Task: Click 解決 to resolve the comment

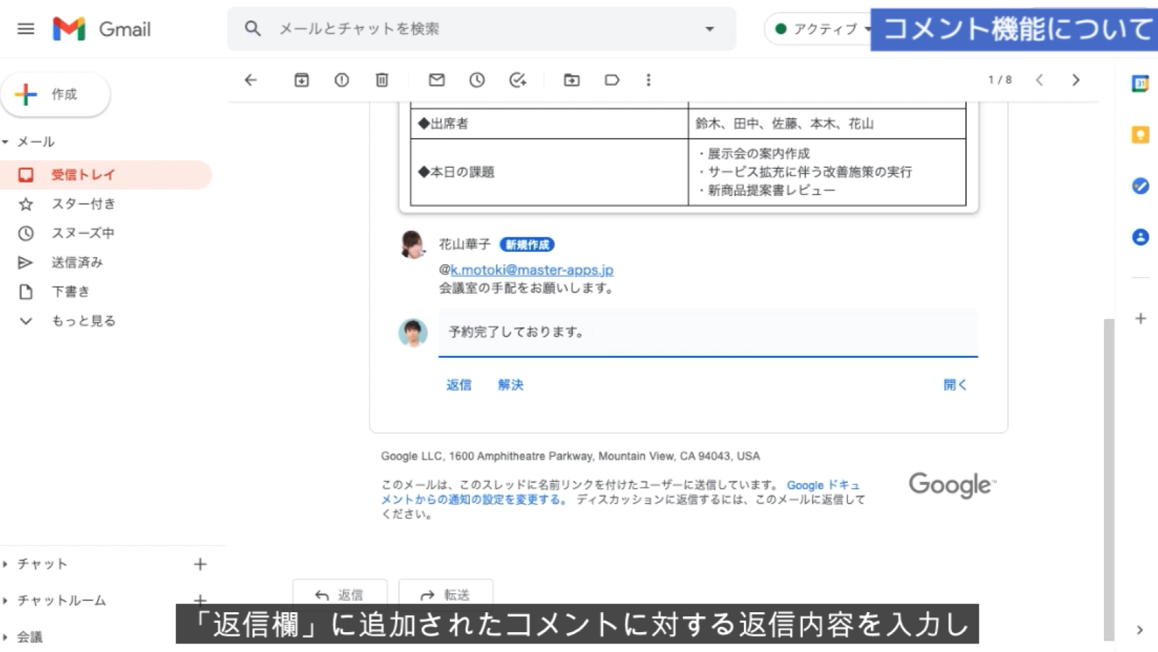Action: pyautogui.click(x=510, y=385)
